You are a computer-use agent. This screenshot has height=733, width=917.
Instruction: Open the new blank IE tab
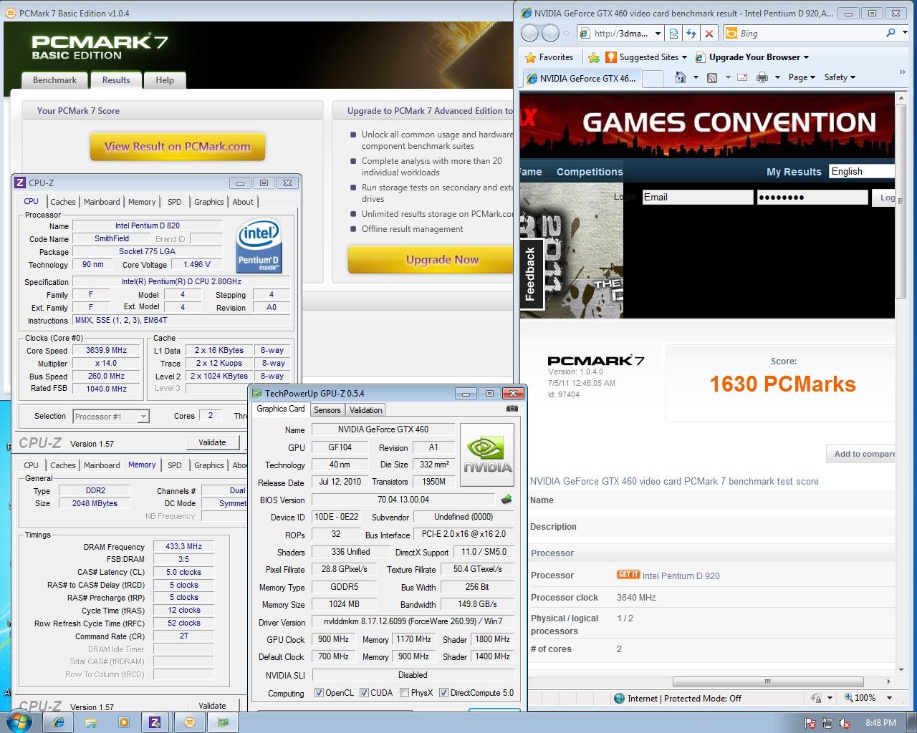[x=652, y=79]
